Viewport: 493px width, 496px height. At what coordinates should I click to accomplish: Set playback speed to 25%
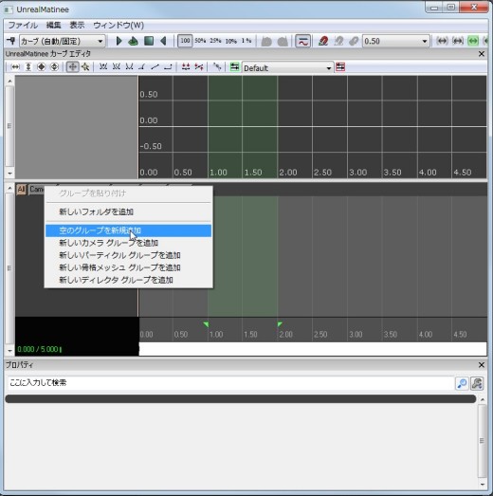pyautogui.click(x=215, y=41)
